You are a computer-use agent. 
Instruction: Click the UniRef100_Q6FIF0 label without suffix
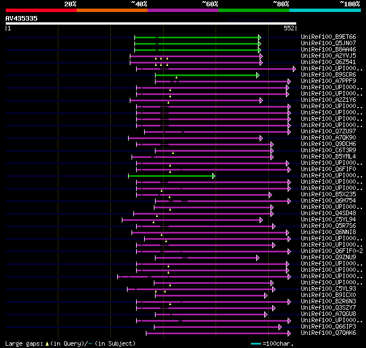[x=328, y=169]
